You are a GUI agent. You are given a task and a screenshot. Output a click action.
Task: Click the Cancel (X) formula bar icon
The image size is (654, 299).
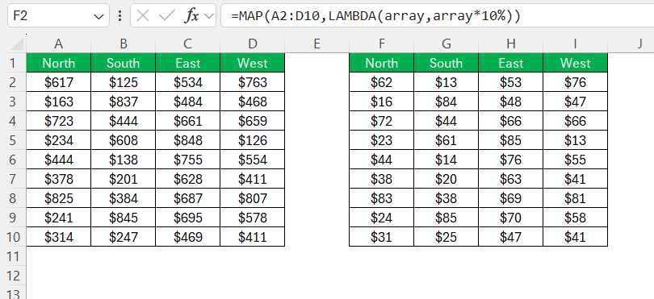pyautogui.click(x=143, y=16)
